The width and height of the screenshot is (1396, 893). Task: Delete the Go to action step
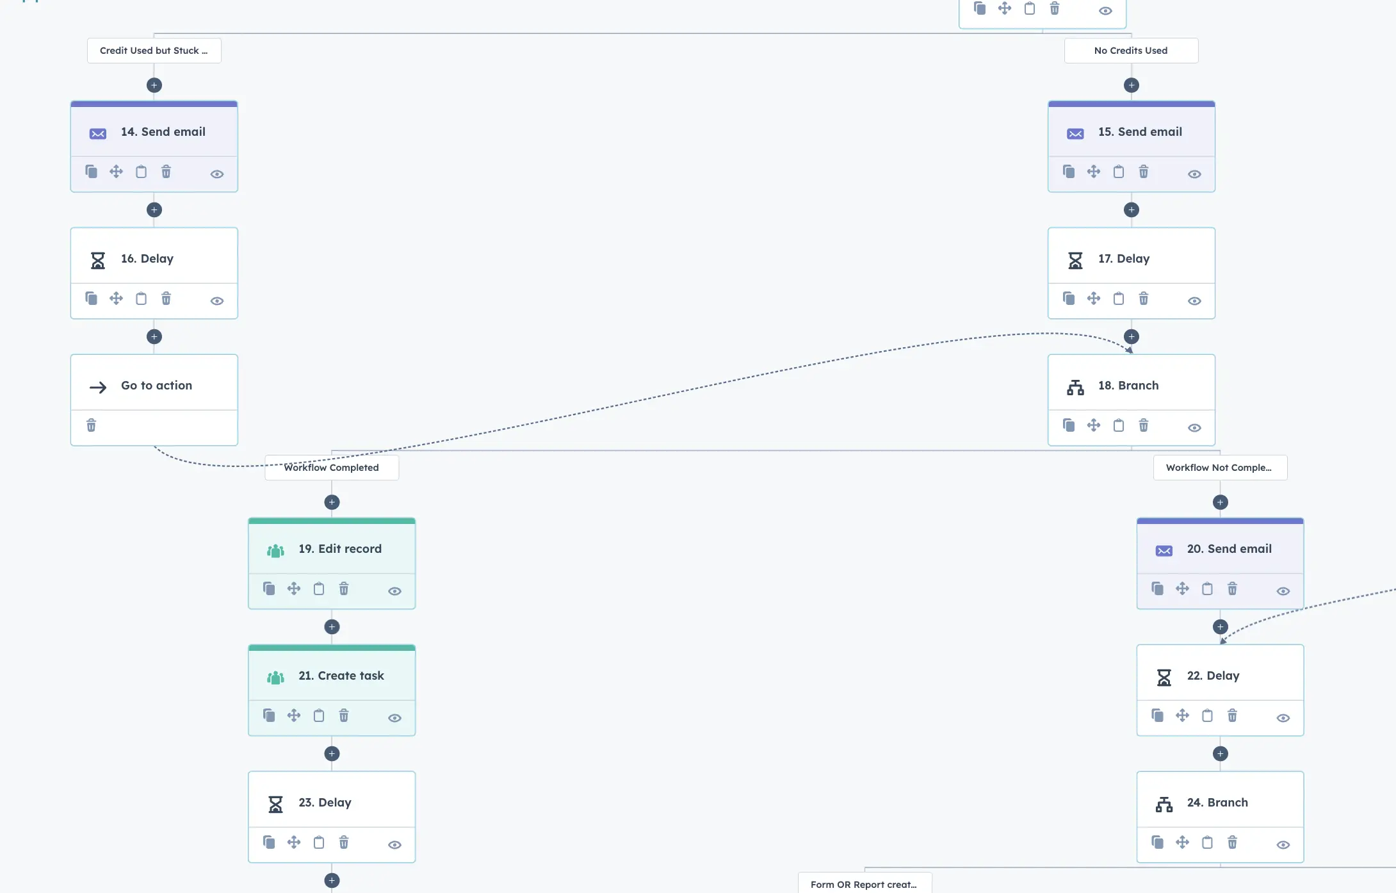pos(91,425)
